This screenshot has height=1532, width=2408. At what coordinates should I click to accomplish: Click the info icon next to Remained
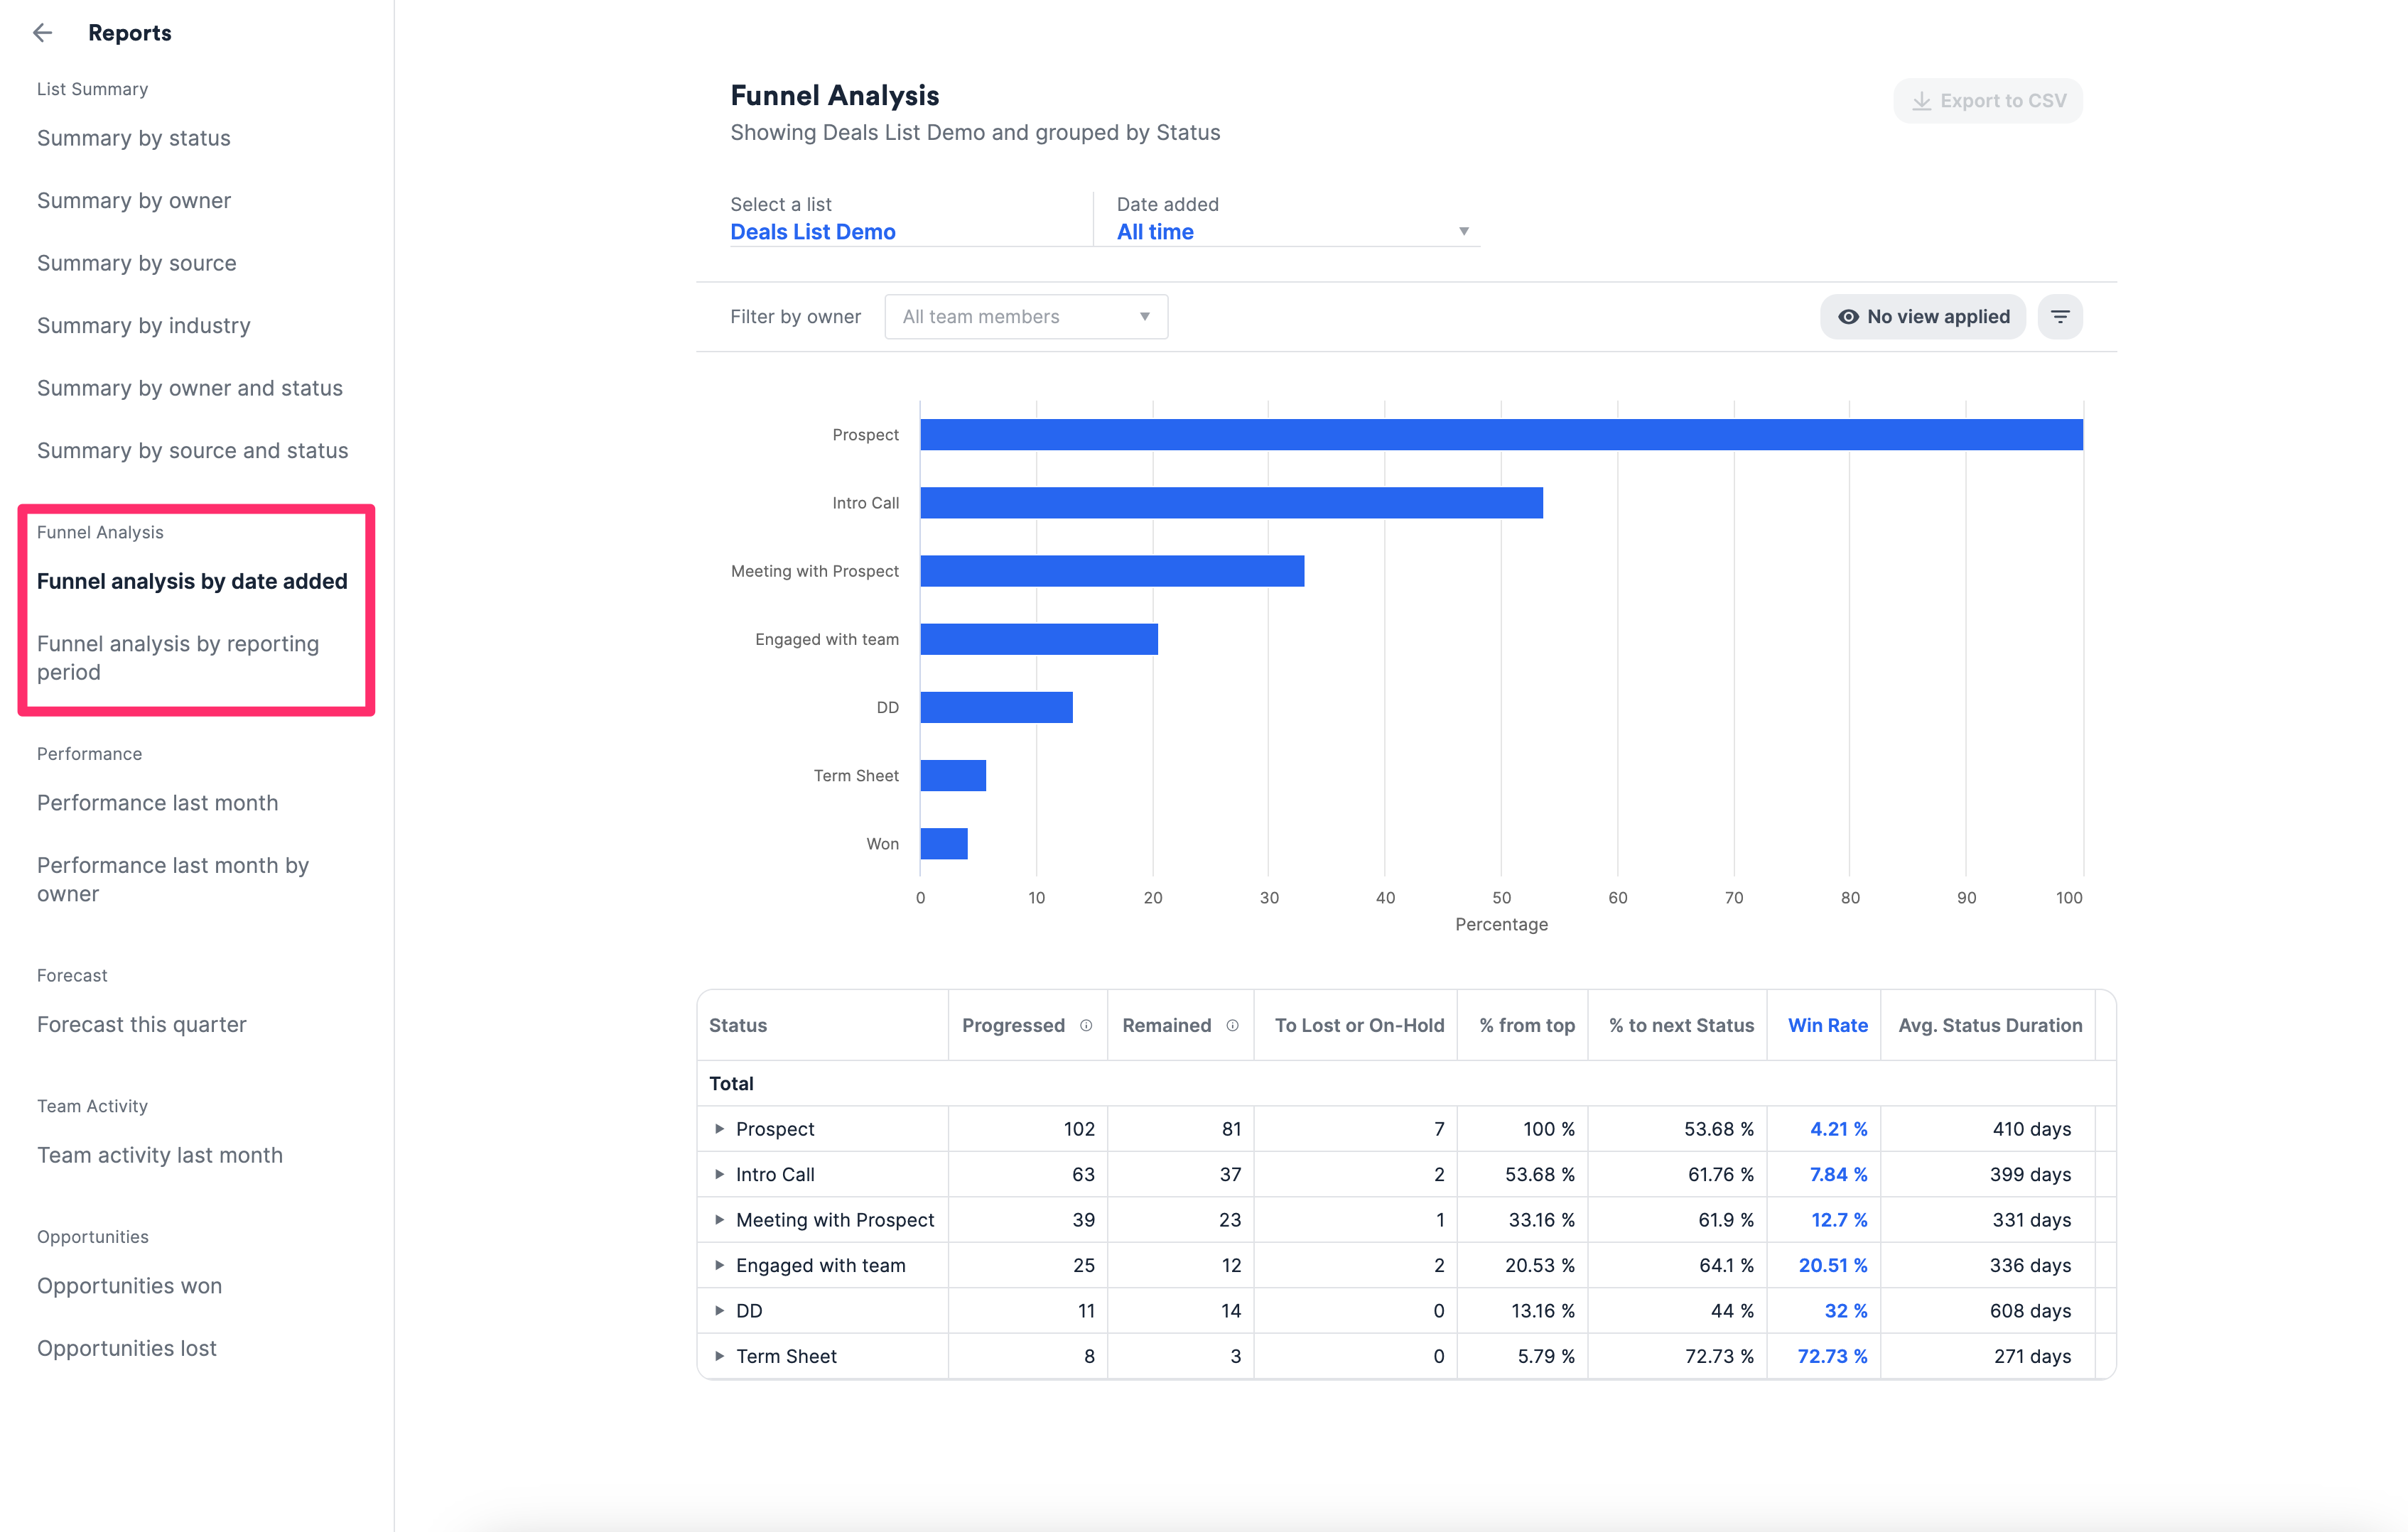(1232, 1024)
